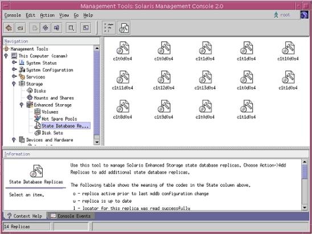Click the Volumes icon in navigation tree
The width and height of the screenshot is (312, 234).
[x=38, y=112]
